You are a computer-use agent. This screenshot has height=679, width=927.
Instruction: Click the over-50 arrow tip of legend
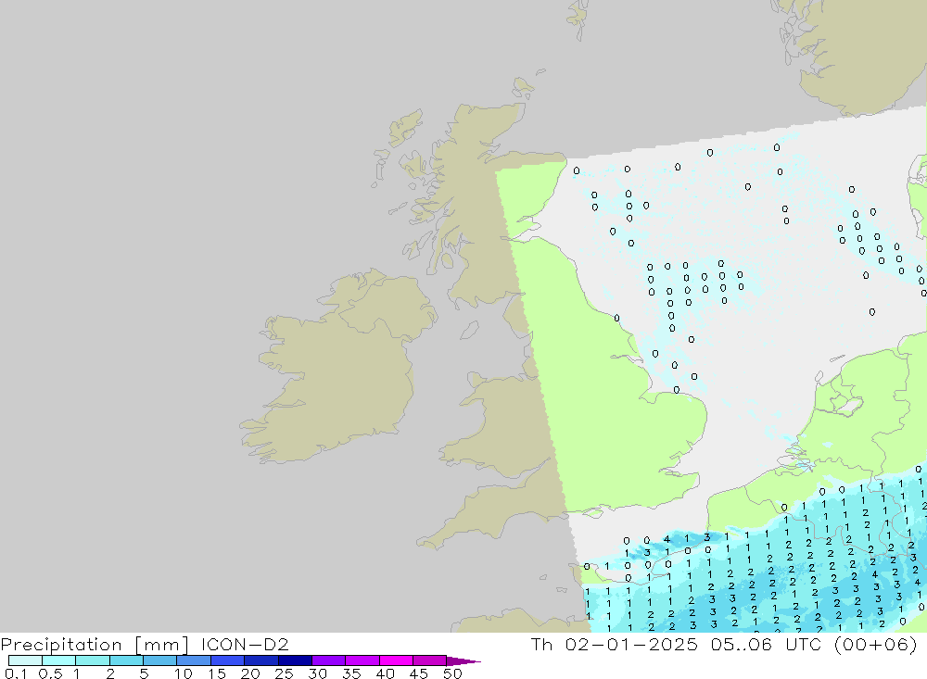[463, 661]
